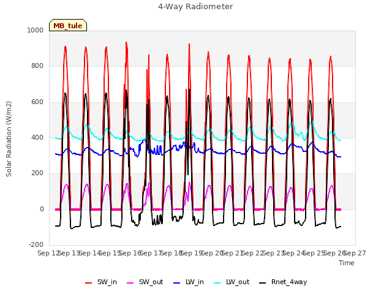
Task: Click the 200 y-axis tick label
Action: click(37, 173)
